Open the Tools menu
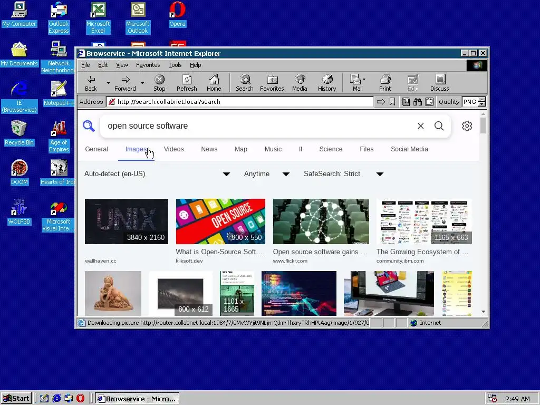This screenshot has height=405, width=540. 175,65
